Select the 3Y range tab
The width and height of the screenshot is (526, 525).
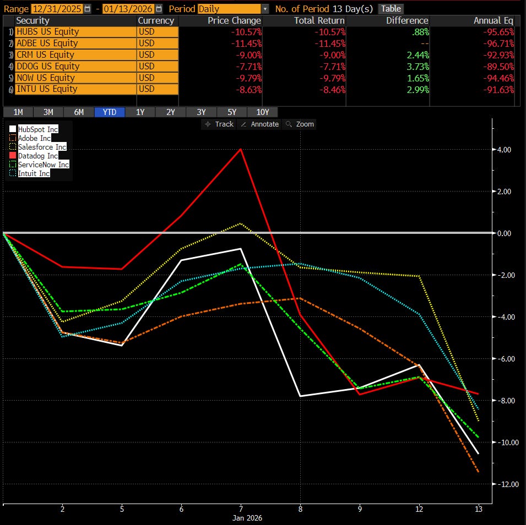[201, 112]
